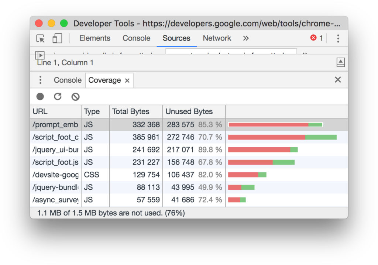Clear all coverage results icon

75,97
